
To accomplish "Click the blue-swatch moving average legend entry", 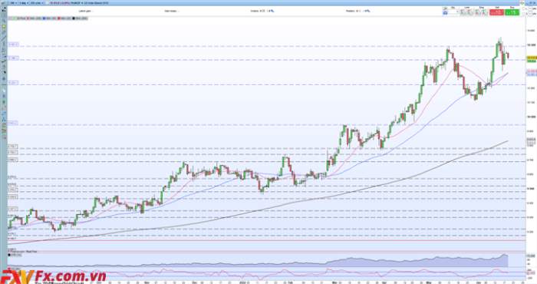I will tap(49, 18).
